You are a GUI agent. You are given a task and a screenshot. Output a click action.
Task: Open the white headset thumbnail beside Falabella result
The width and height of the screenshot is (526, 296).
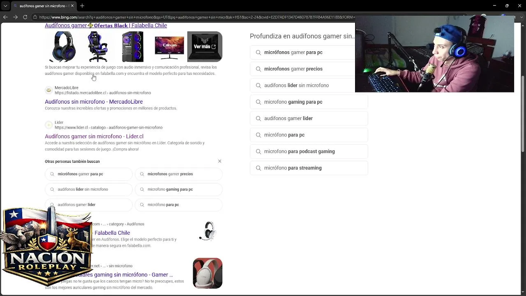pyautogui.click(x=208, y=231)
